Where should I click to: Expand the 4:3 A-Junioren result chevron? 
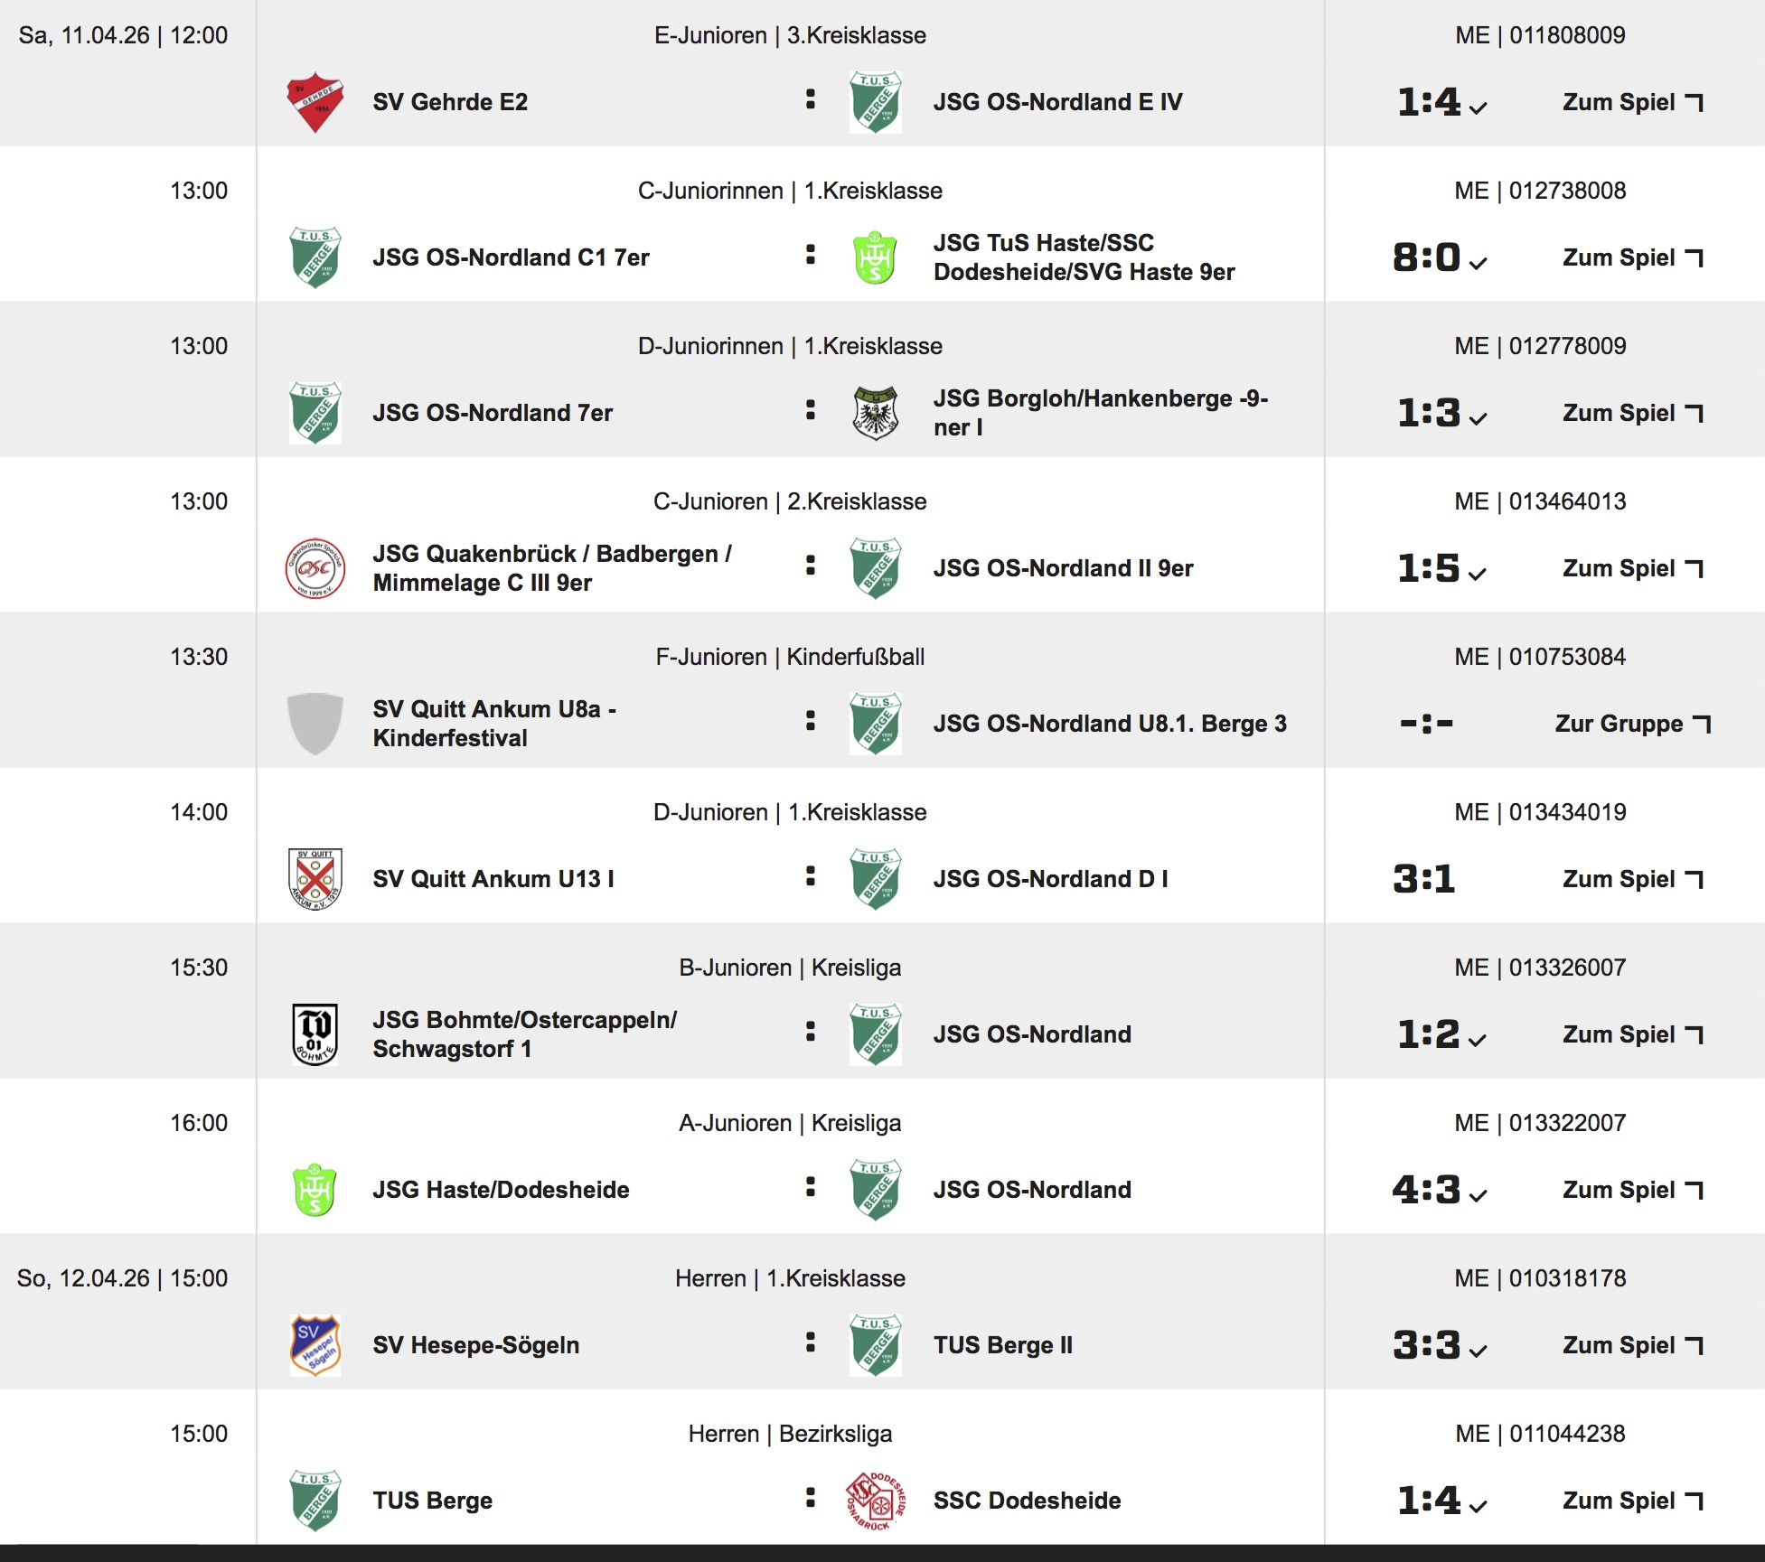1478,1195
